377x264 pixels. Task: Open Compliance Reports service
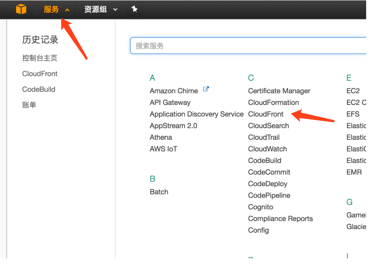click(x=280, y=219)
